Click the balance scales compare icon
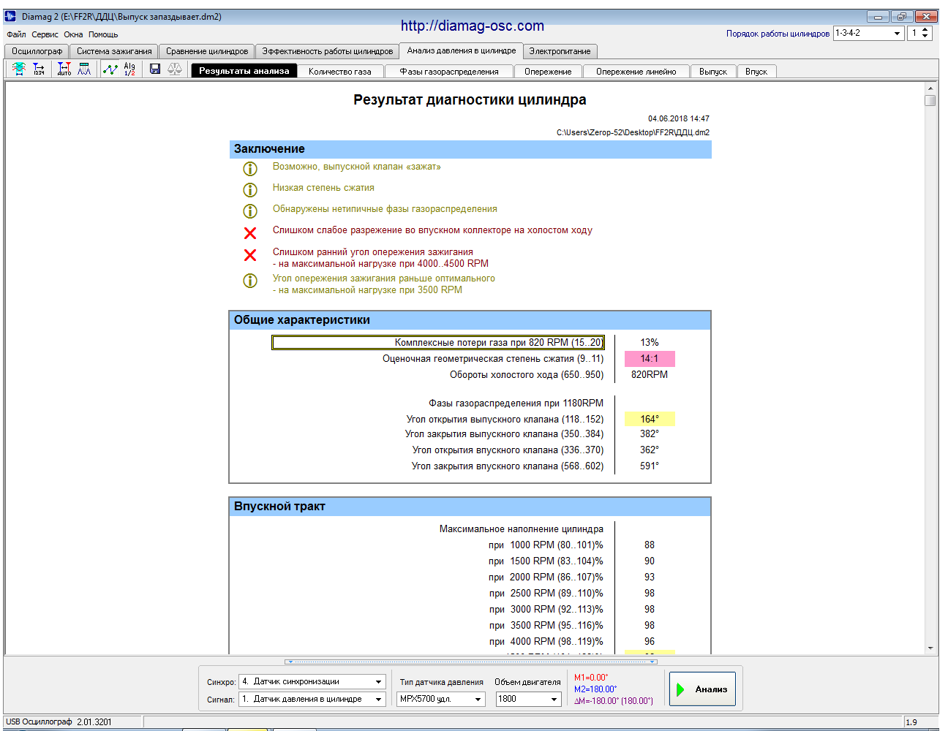Image resolution: width=948 pixels, height=731 pixels. pyautogui.click(x=175, y=69)
